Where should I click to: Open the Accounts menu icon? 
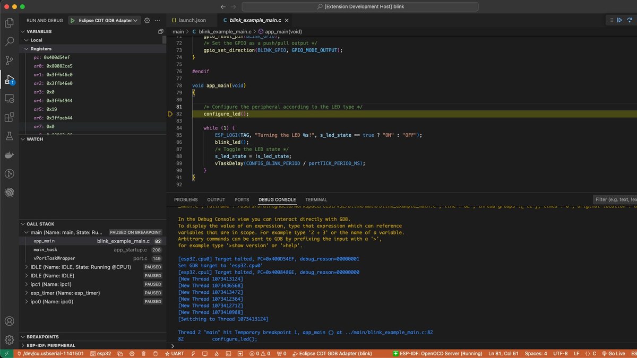(x=9, y=321)
